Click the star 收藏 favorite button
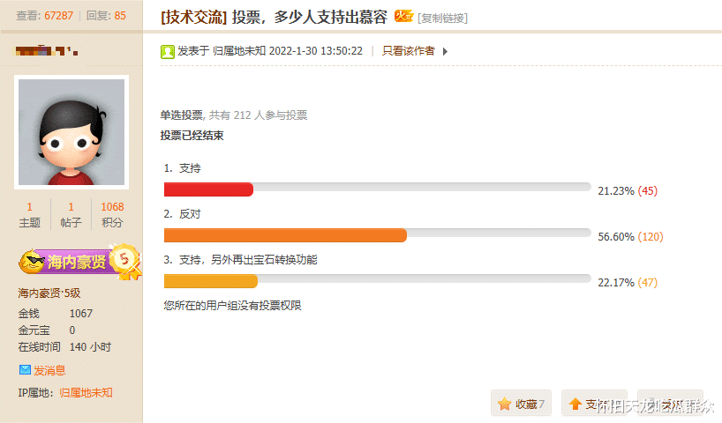This screenshot has height=423, width=722. click(521, 404)
